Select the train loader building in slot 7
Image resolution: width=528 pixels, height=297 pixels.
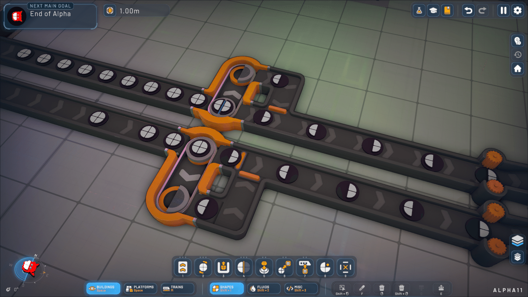[x=305, y=268]
